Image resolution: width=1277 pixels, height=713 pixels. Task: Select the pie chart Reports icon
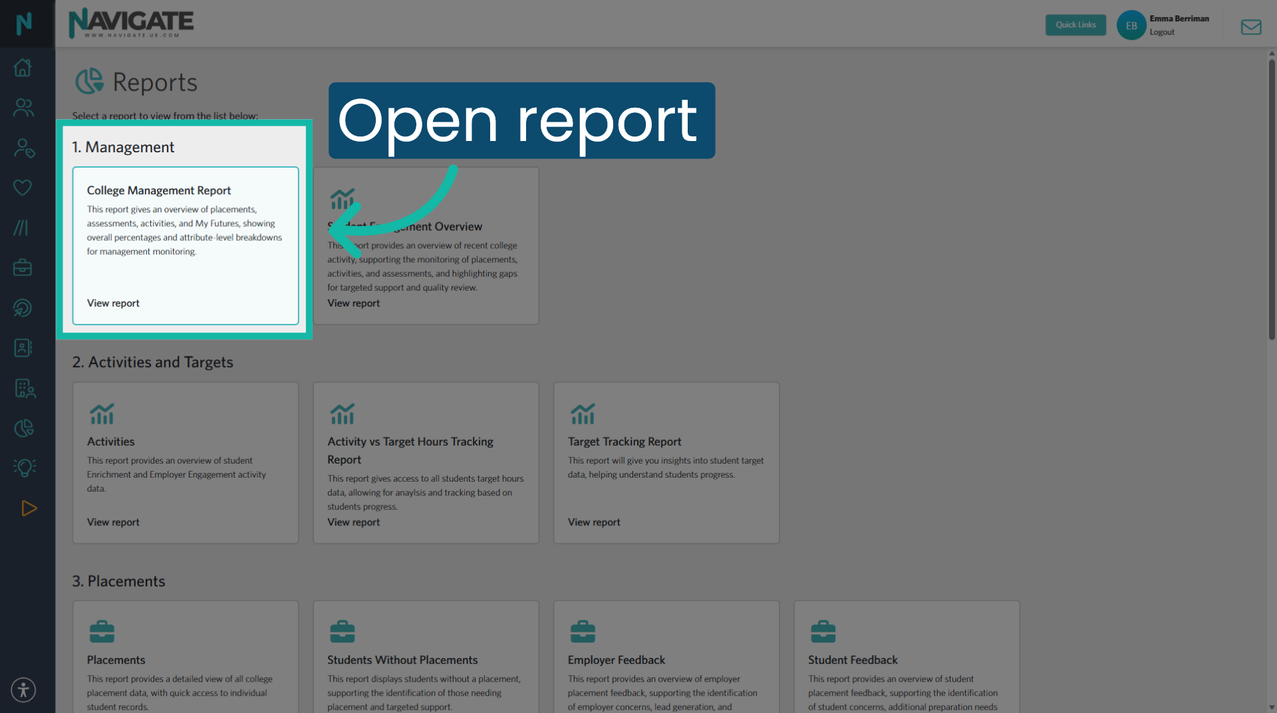point(23,428)
